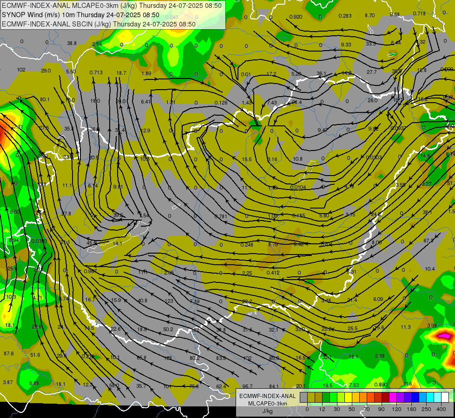The image size is (455, 418).
Task: Click the map value '2.25'
Action: tap(247, 273)
